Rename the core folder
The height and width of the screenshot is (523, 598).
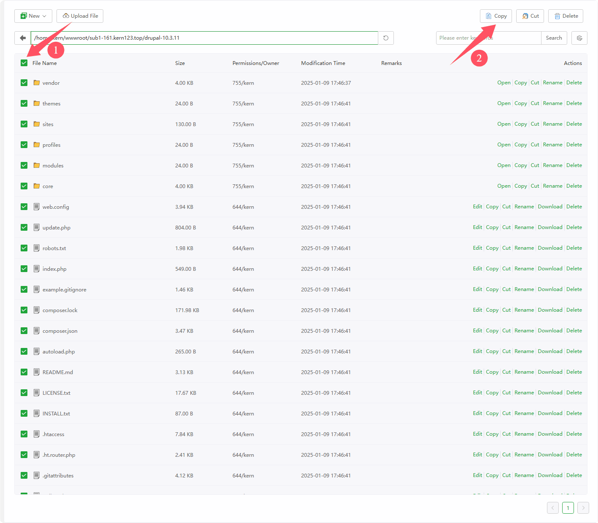(x=552, y=186)
